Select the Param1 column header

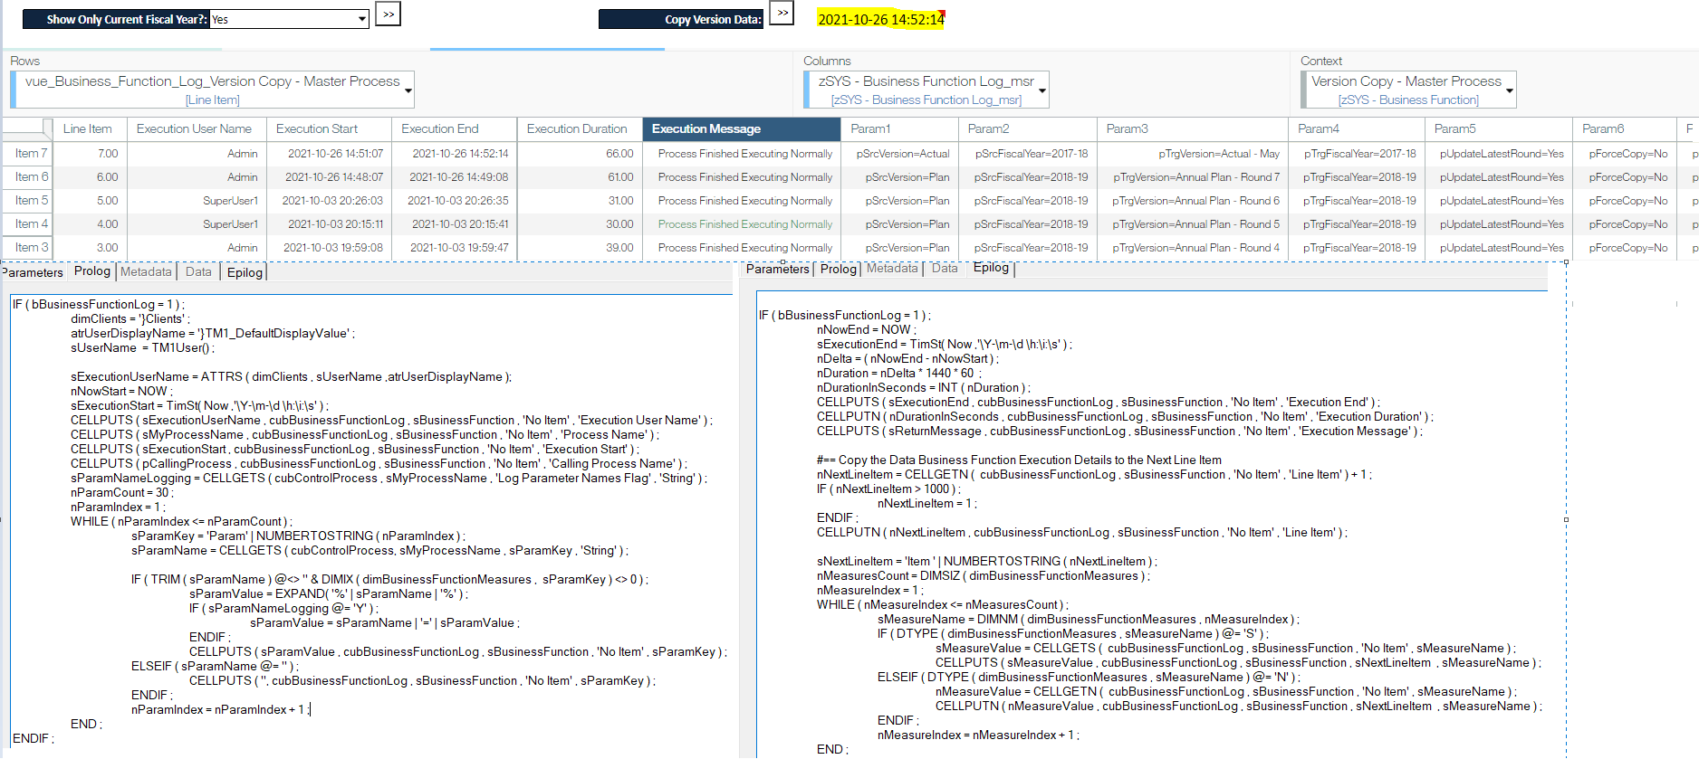pos(899,128)
